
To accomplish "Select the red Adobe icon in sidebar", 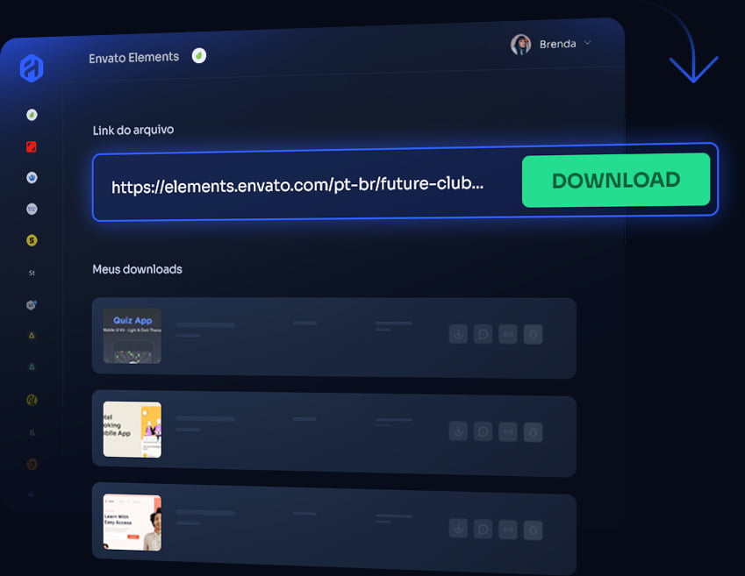I will (x=32, y=146).
